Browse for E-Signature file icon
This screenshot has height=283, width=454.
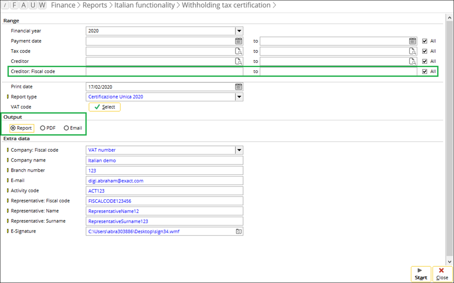[239, 231]
